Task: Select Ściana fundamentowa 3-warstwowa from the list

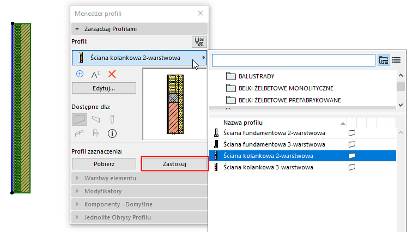Action: (274, 144)
